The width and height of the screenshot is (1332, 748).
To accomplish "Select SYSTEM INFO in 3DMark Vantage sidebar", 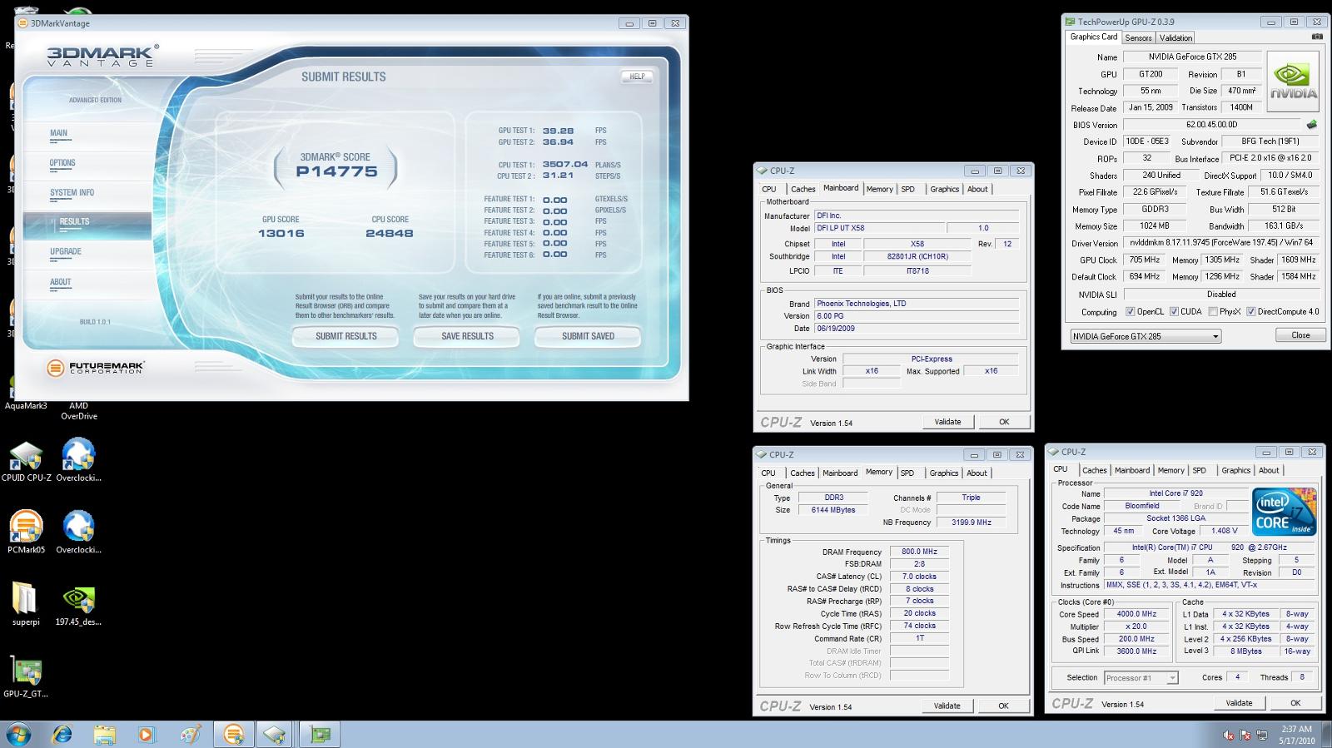I will point(72,193).
